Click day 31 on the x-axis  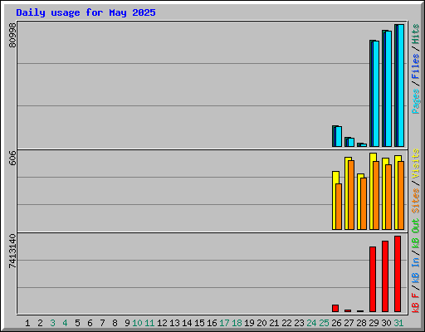click(x=399, y=323)
